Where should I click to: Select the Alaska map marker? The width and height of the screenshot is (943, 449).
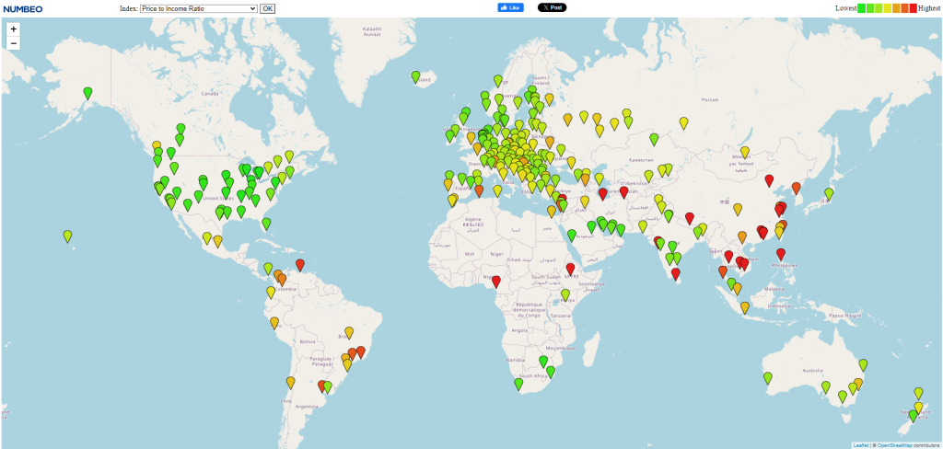click(x=87, y=92)
